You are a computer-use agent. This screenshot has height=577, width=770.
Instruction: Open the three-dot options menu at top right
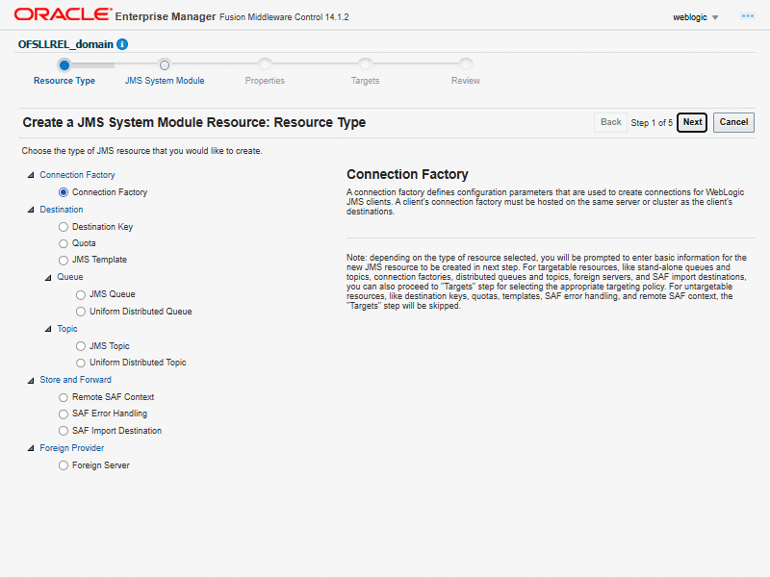point(748,16)
